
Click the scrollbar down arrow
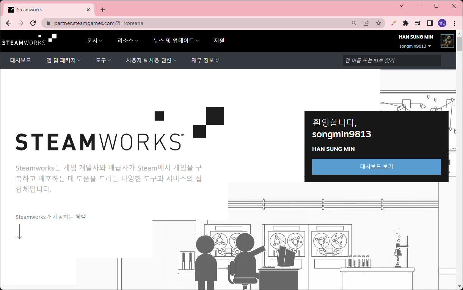(459, 287)
